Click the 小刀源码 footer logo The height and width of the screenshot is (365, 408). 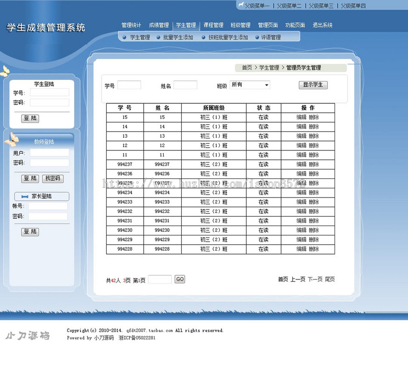point(28,336)
